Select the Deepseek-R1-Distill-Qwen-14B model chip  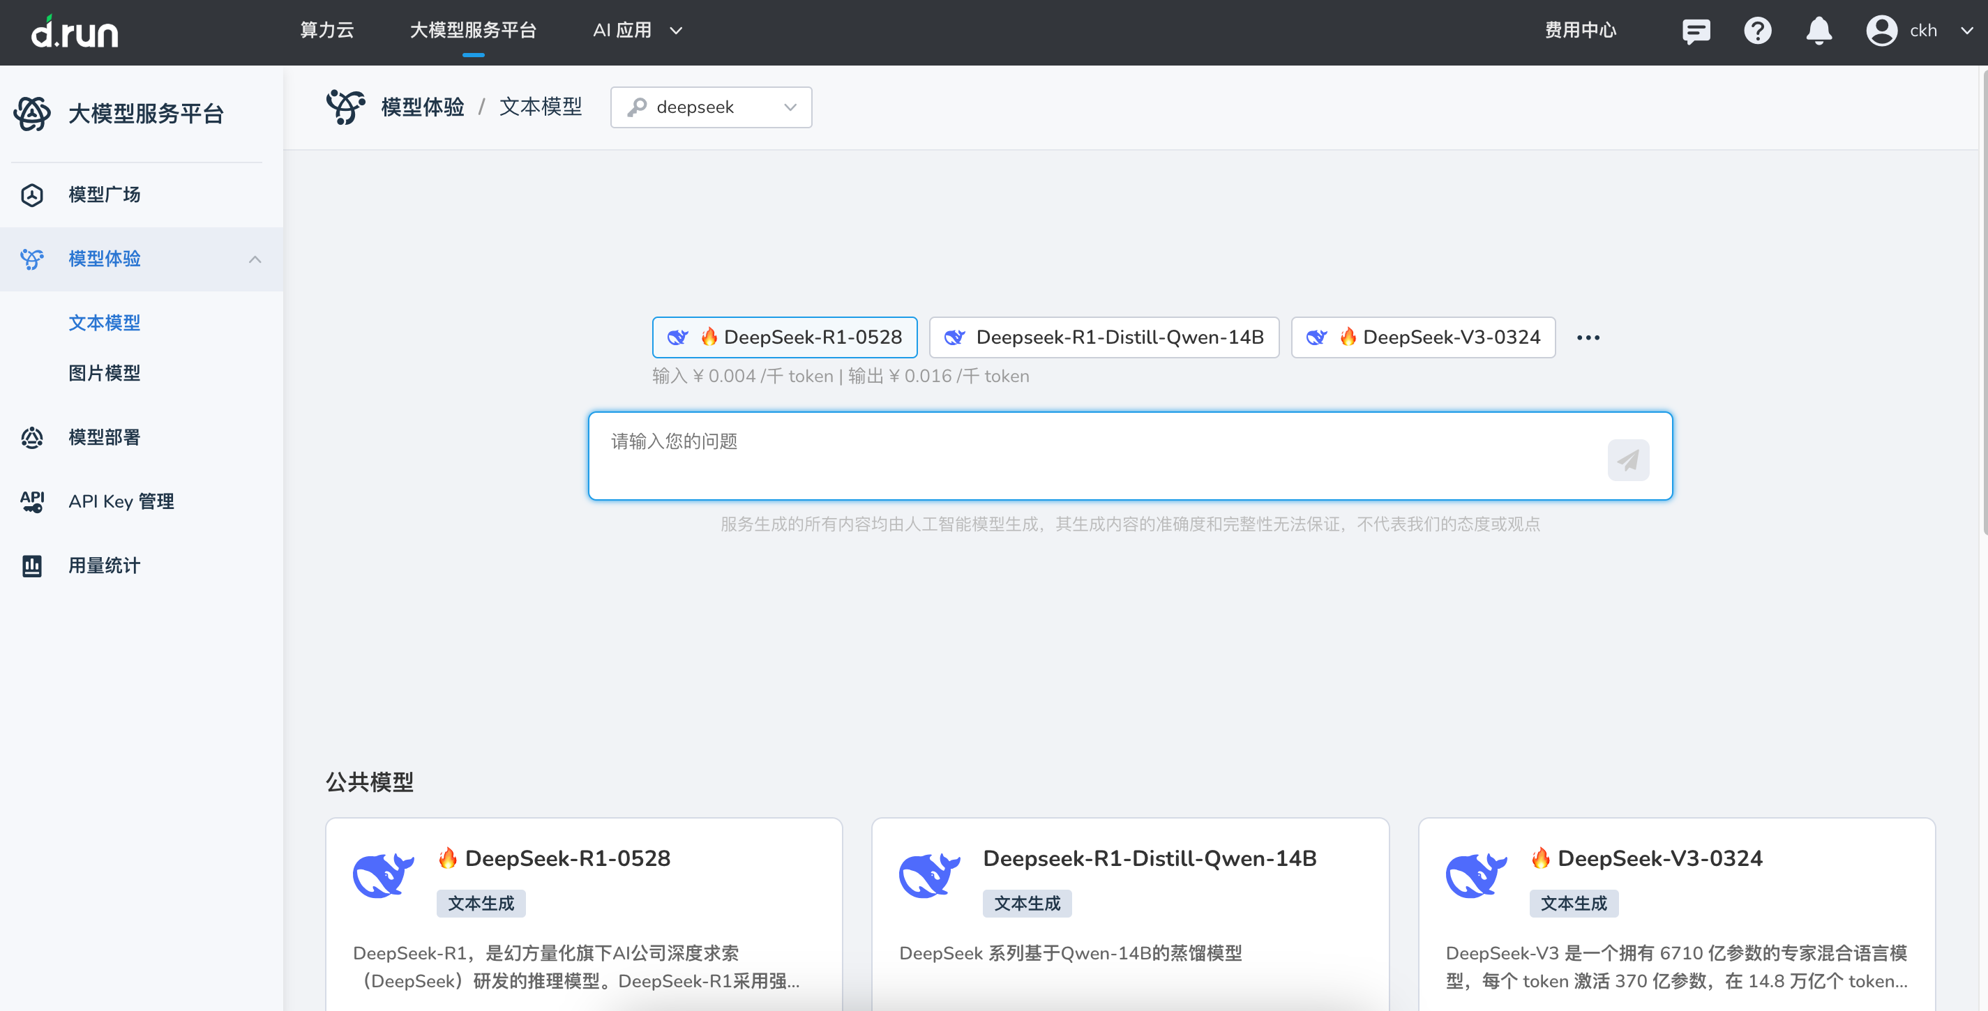pos(1104,337)
